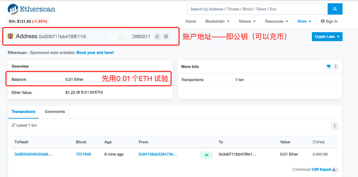Switch to the Transactions tab
The width and height of the screenshot is (358, 177).
point(23,112)
